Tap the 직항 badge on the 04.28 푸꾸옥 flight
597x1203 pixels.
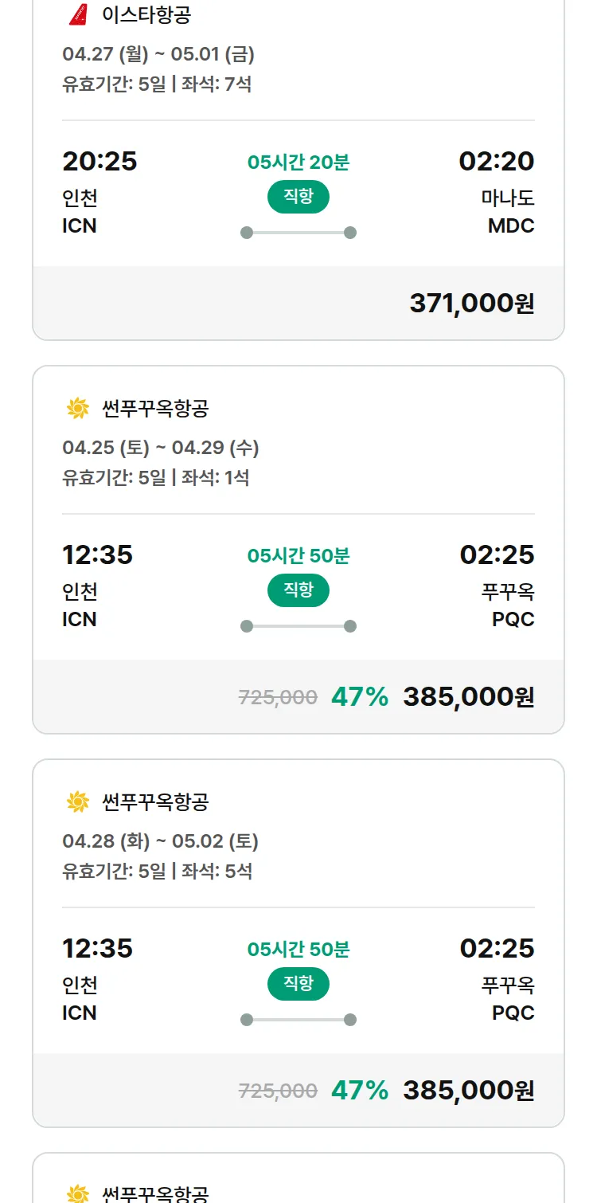(298, 984)
